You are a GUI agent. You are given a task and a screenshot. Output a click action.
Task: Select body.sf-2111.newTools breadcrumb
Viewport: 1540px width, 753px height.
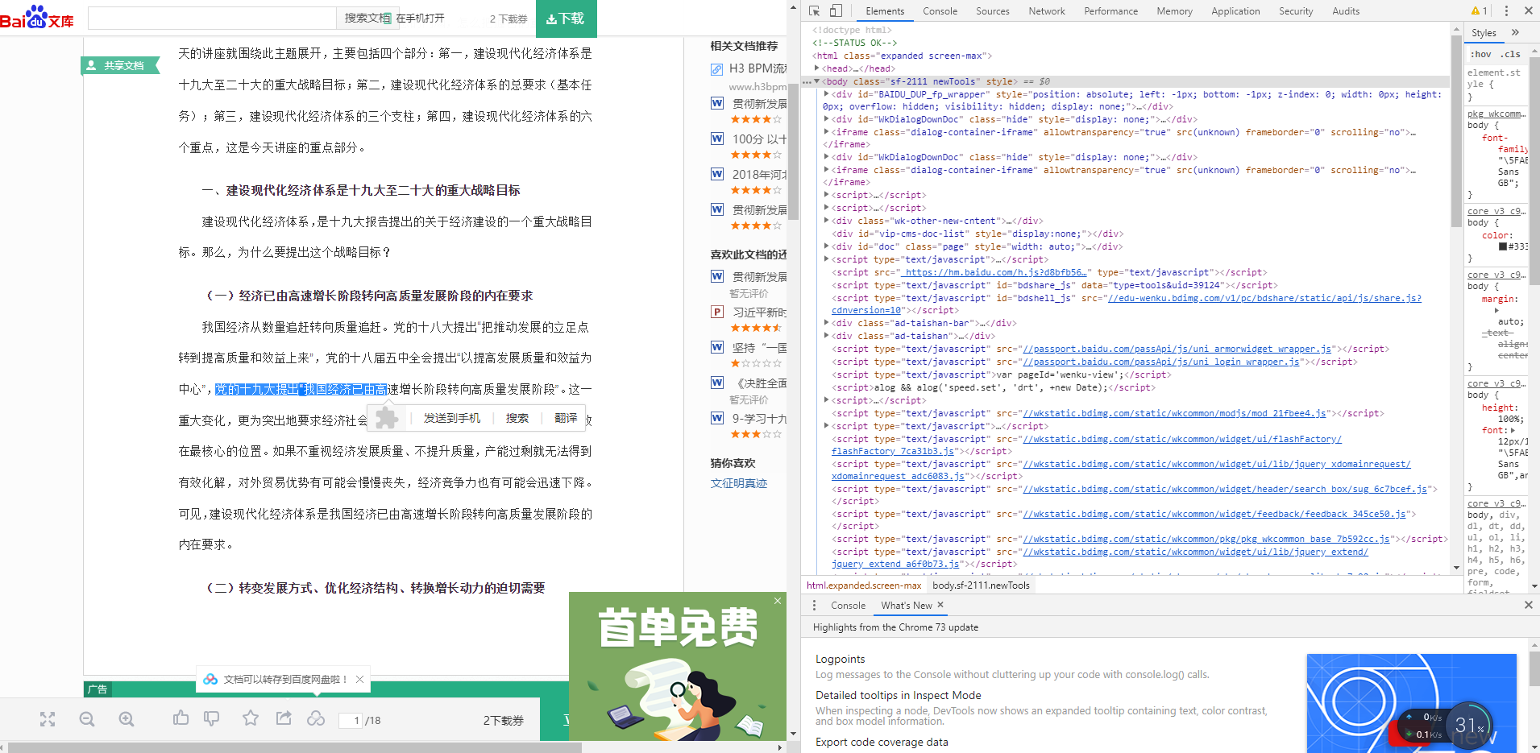pos(981,585)
